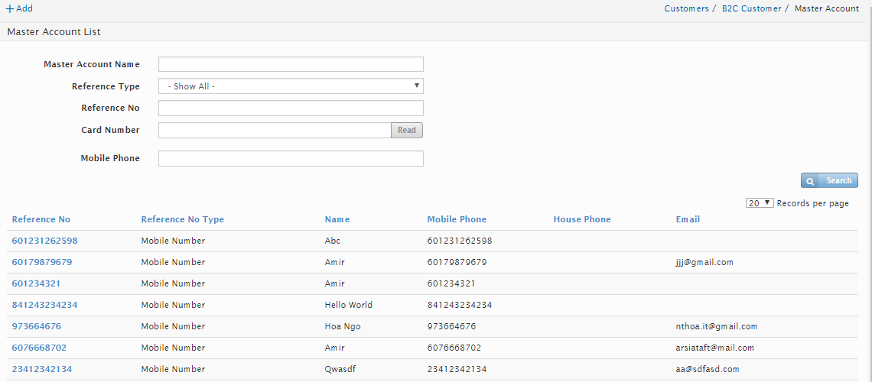Sort by Reference No Type column
The height and width of the screenshot is (382, 872).
tap(182, 219)
